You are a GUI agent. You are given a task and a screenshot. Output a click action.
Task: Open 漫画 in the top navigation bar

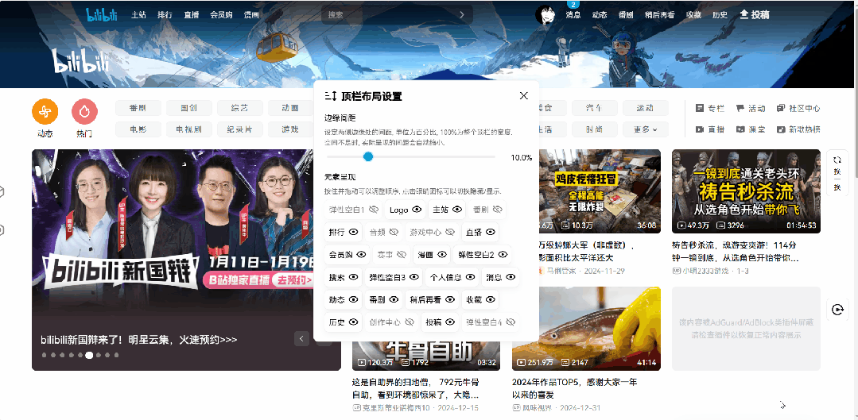coord(252,15)
